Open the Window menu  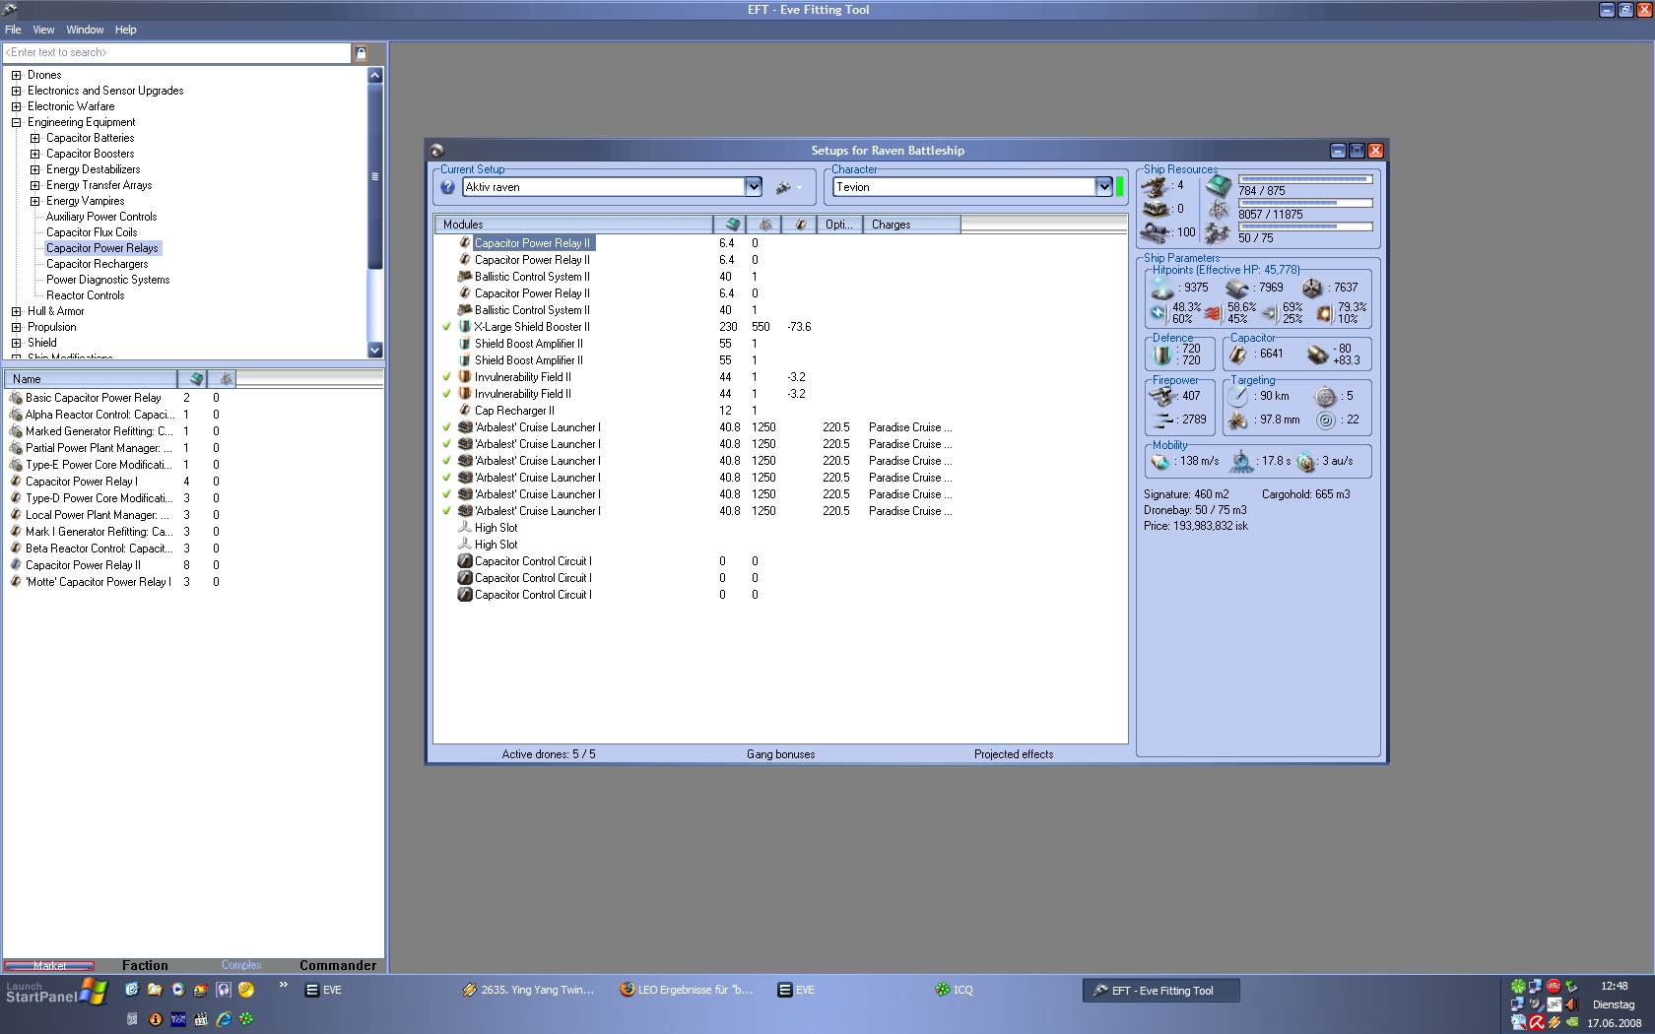tap(85, 30)
